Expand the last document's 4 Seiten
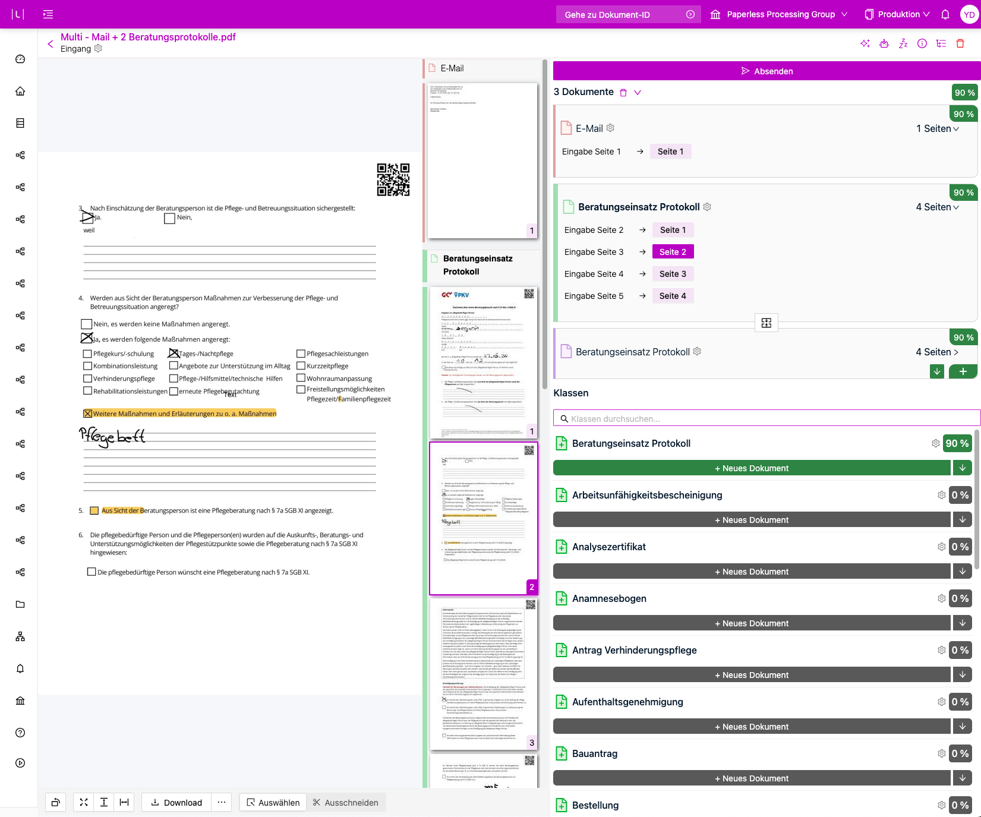Image resolution: width=981 pixels, height=817 pixels. tap(938, 352)
